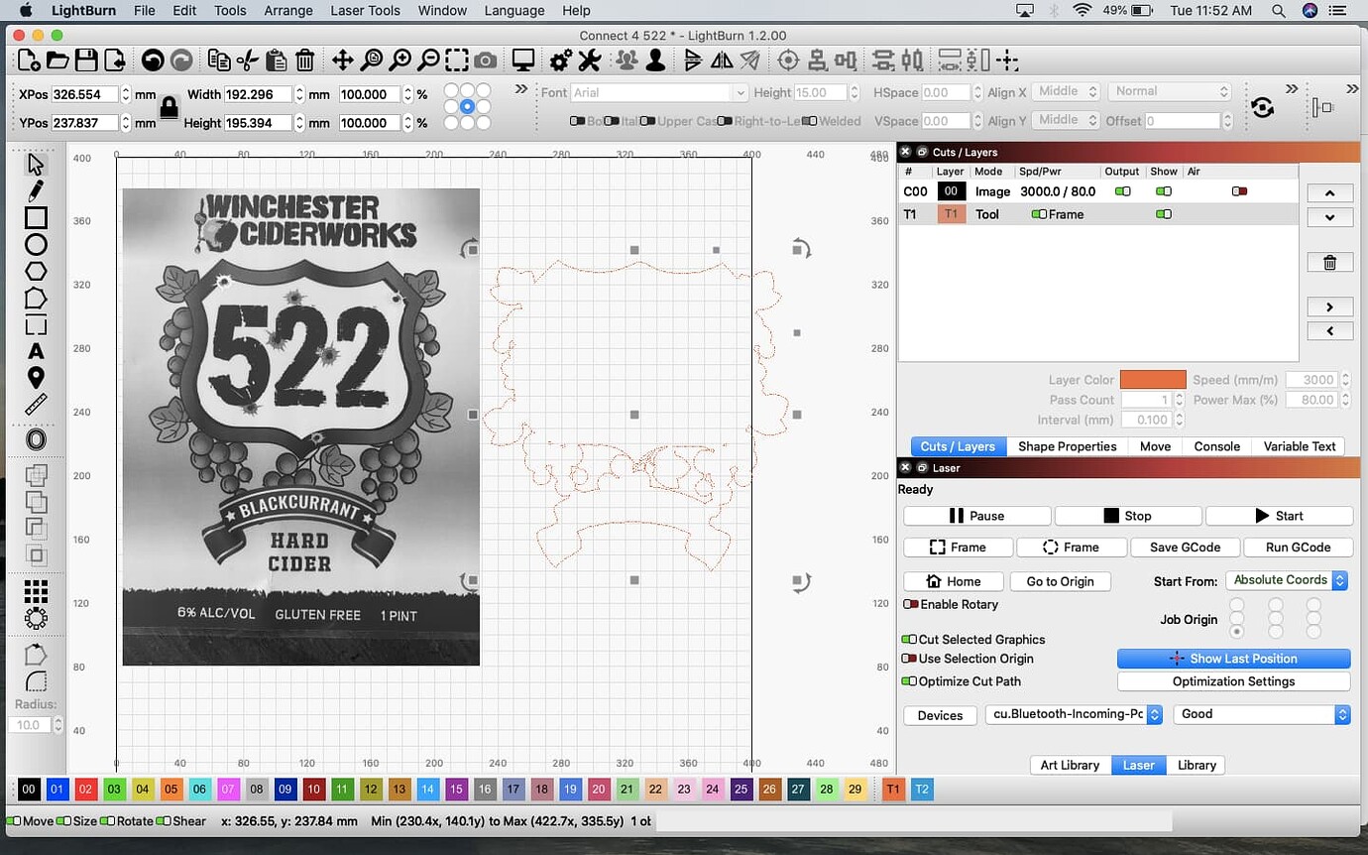The height and width of the screenshot is (855, 1368).
Task: Toggle Show switch for C00 Image layer
Action: [1163, 191]
